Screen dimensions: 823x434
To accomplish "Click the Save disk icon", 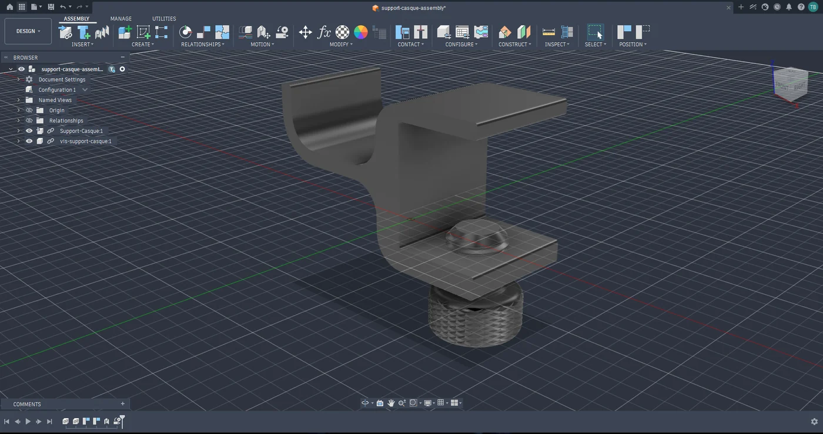I will coord(51,7).
